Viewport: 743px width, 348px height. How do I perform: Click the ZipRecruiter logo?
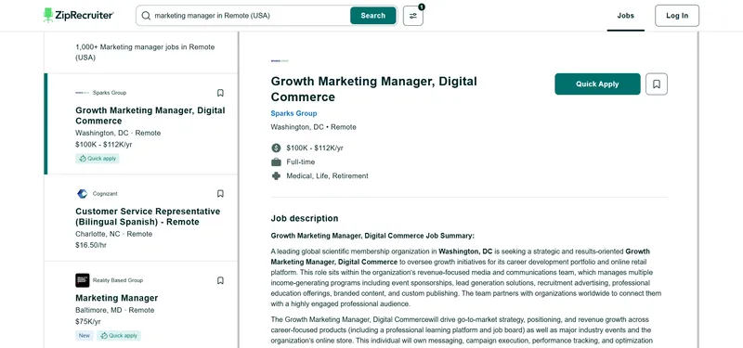pos(79,15)
